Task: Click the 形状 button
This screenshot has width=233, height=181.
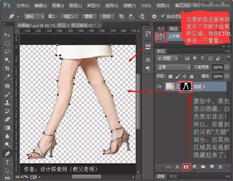Action: click(107, 16)
